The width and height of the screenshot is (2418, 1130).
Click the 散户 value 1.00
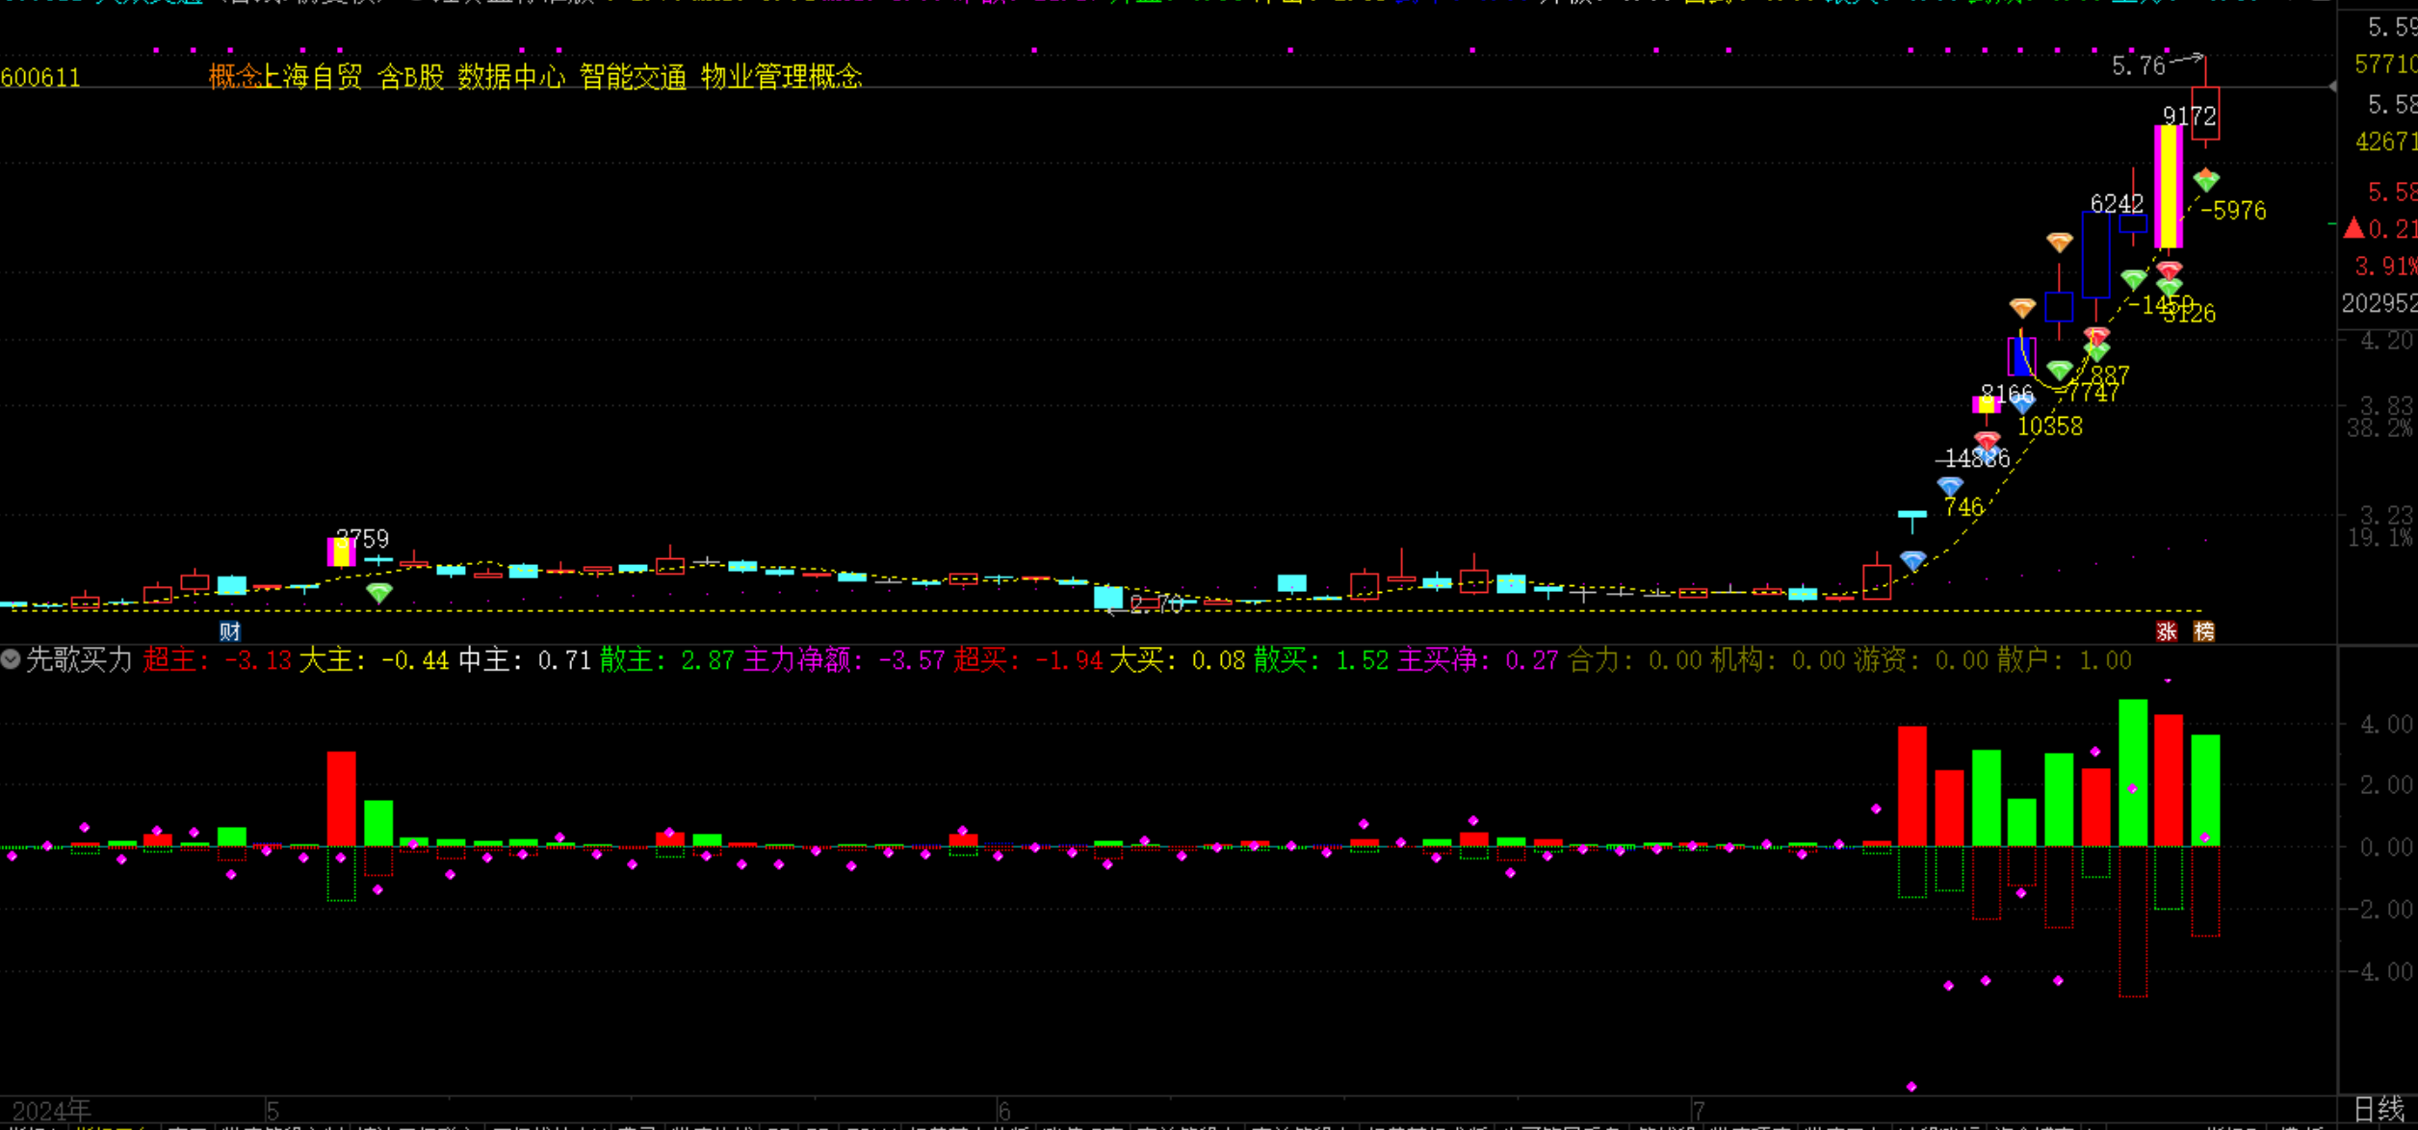[x=2105, y=661]
